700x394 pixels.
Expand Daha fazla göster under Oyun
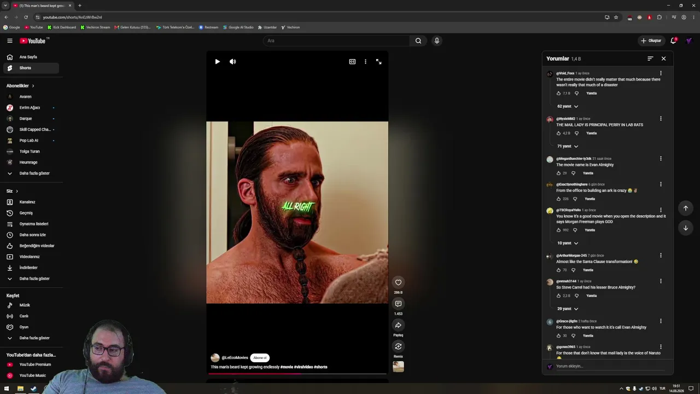click(32, 338)
